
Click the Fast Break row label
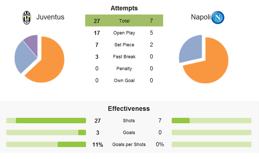click(x=124, y=57)
